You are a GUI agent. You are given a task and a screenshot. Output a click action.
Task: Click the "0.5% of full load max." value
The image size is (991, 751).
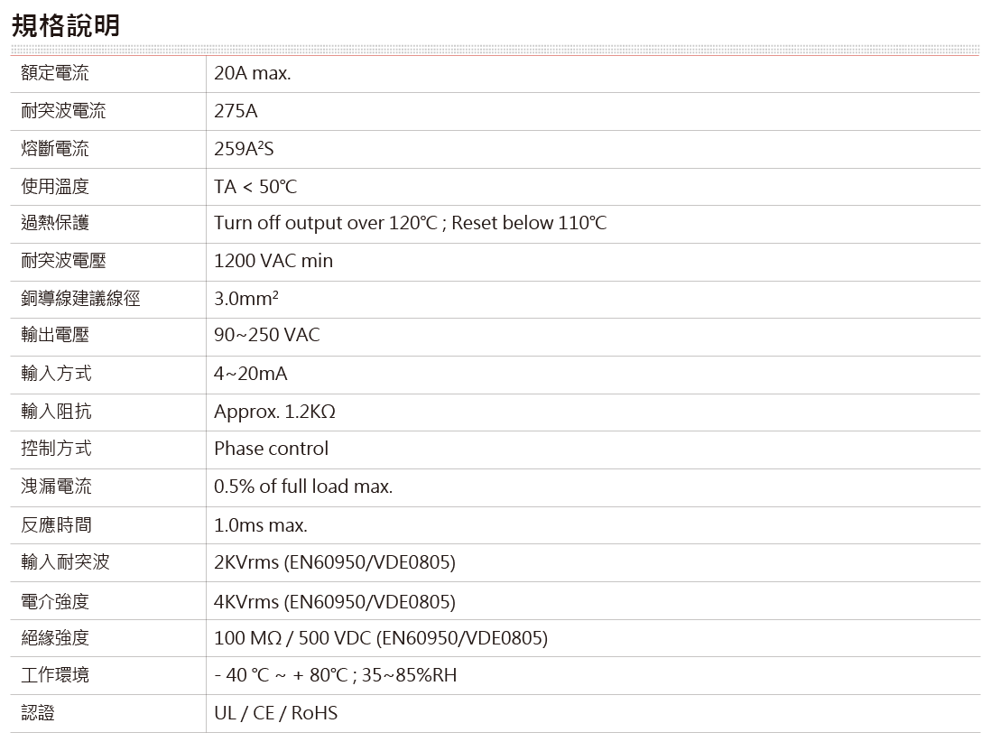tap(303, 487)
